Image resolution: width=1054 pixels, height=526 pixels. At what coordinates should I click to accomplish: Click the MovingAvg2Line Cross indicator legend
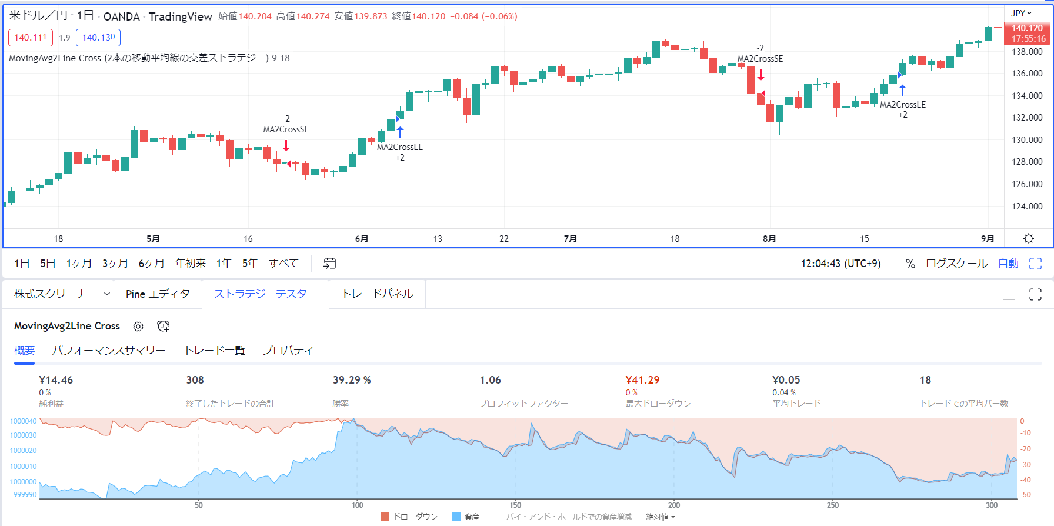coord(149,58)
